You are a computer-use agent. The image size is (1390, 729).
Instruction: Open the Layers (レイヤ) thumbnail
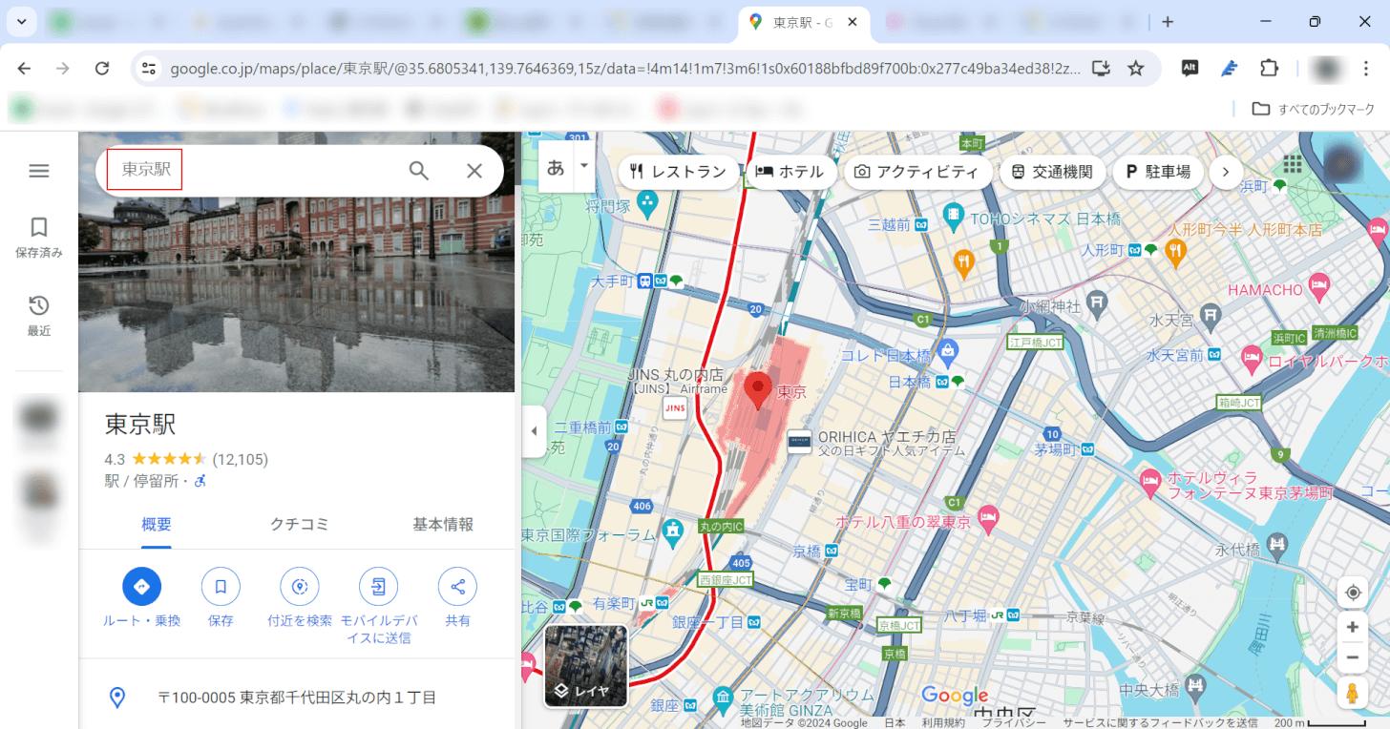pyautogui.click(x=586, y=666)
